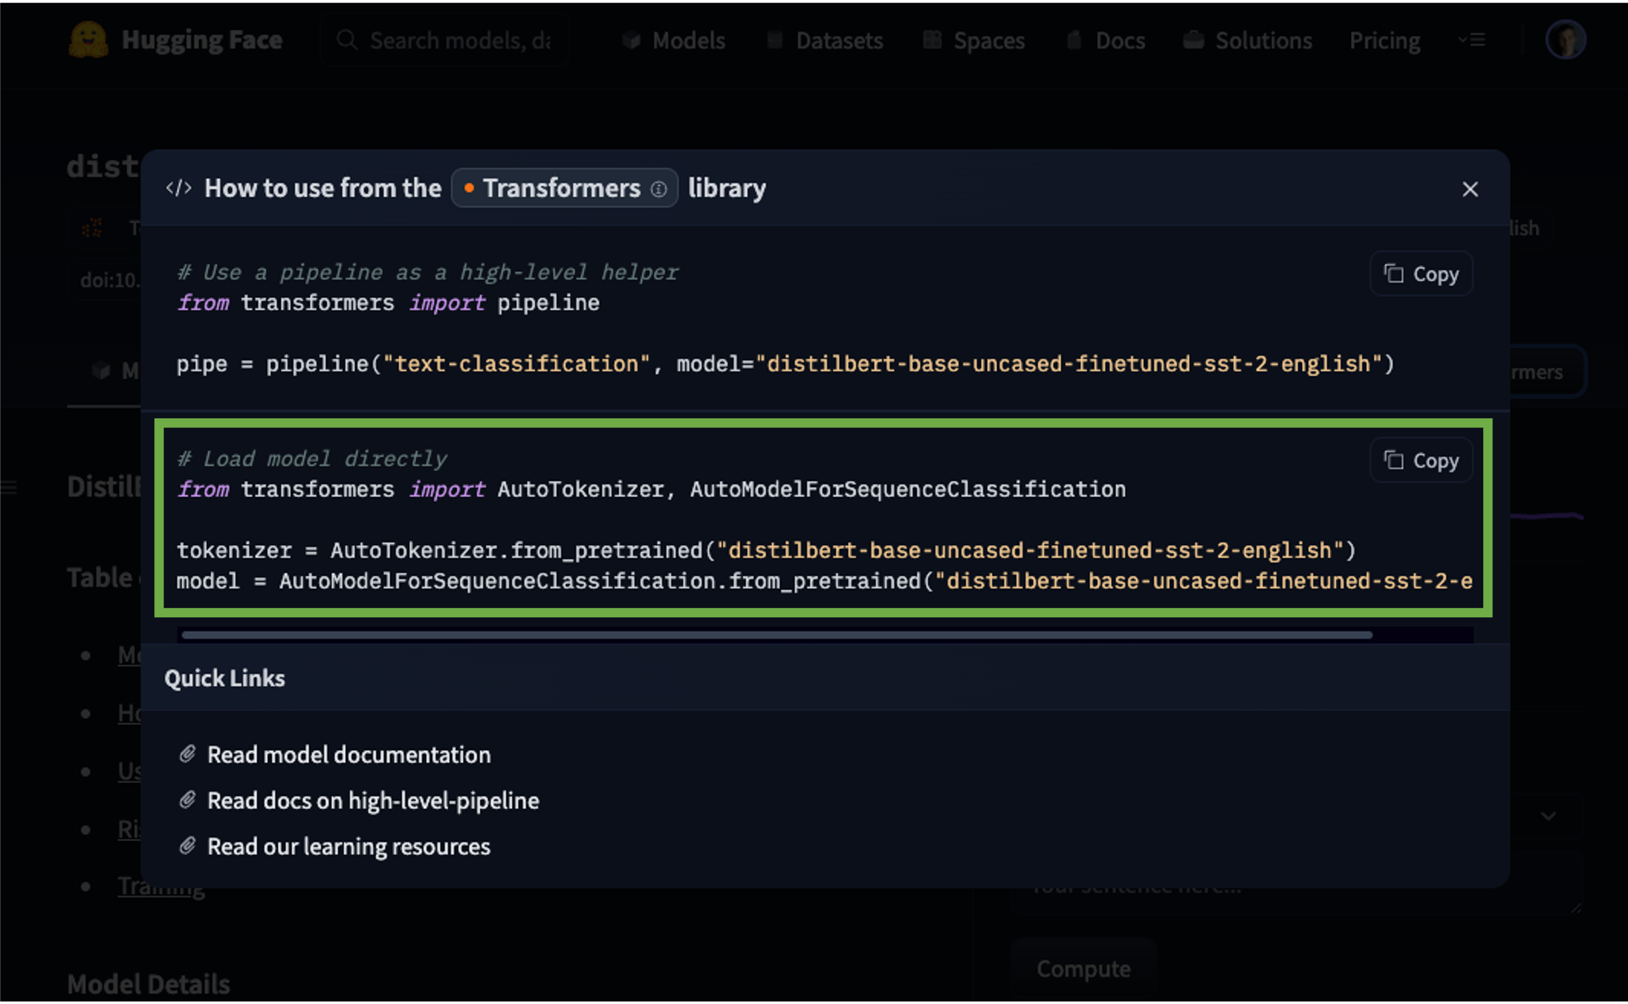1628x1004 pixels.
Task: Open the Datasets nav item
Action: [825, 40]
